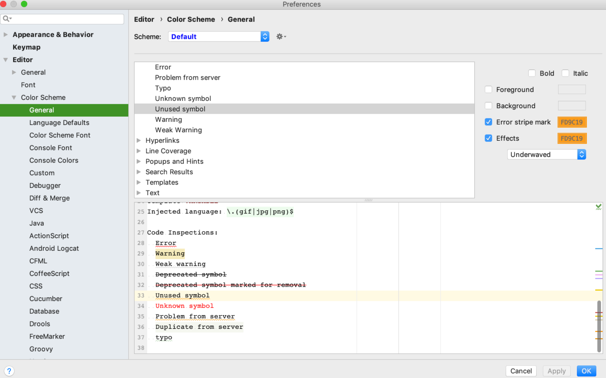Viewport: 606px width, 378px height.
Task: Toggle the Foreground checkbox
Action: point(488,89)
